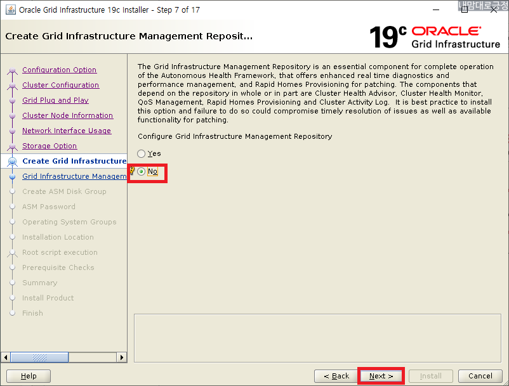Click the Oracle 19c Grid Infrastructure logo
Image resolution: width=509 pixels, height=386 pixels.
point(435,37)
